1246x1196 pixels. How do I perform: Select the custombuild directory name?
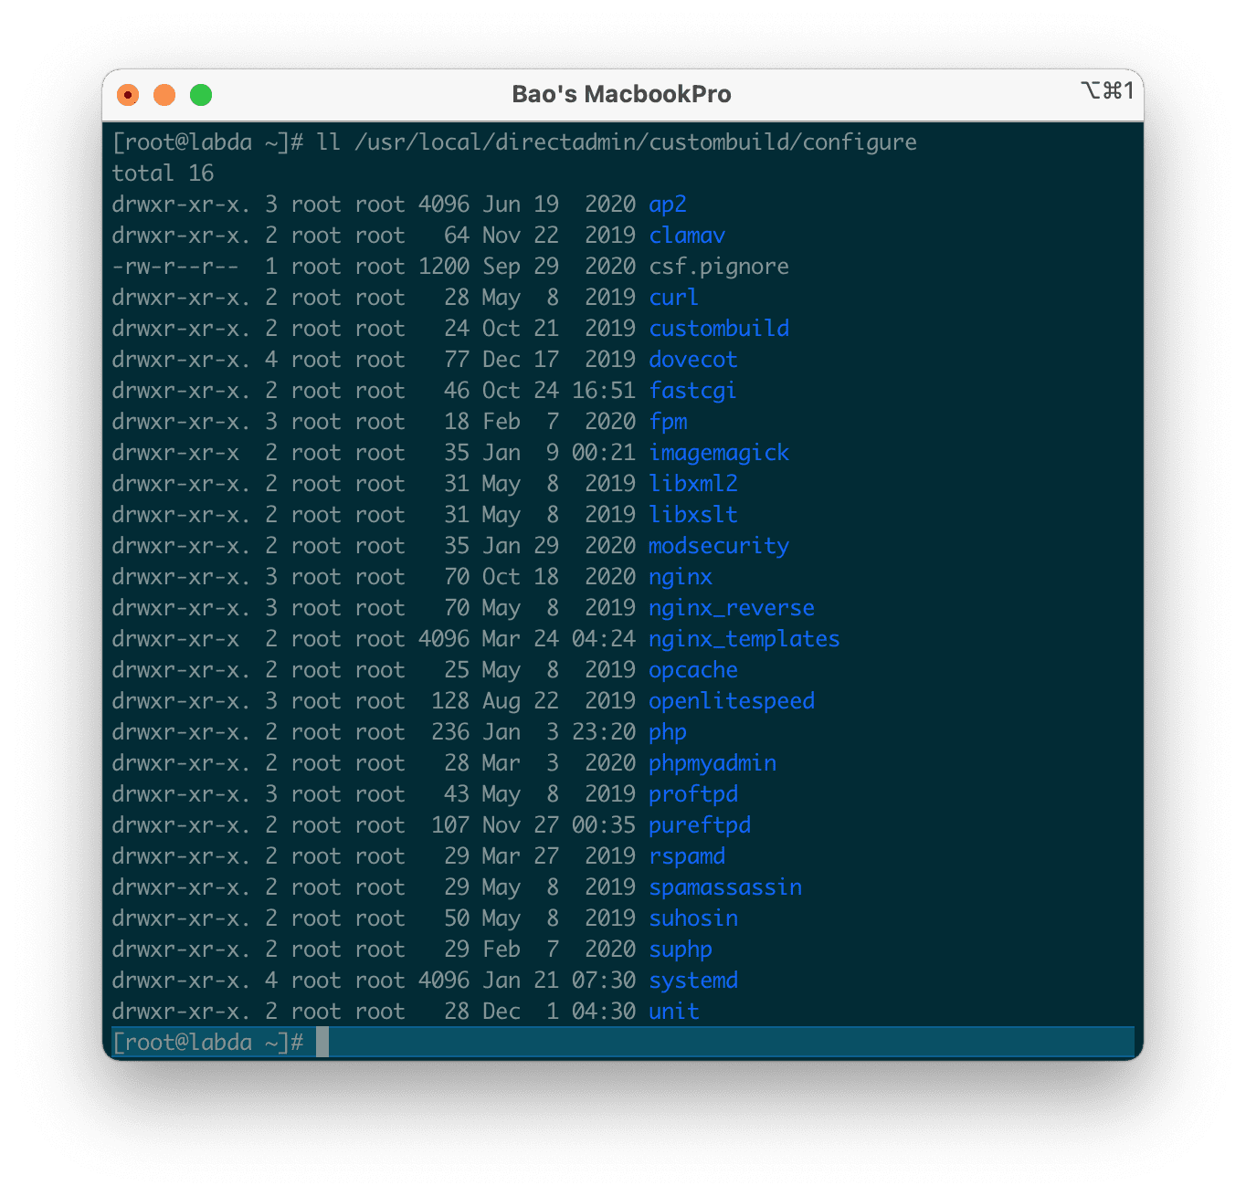coord(719,328)
